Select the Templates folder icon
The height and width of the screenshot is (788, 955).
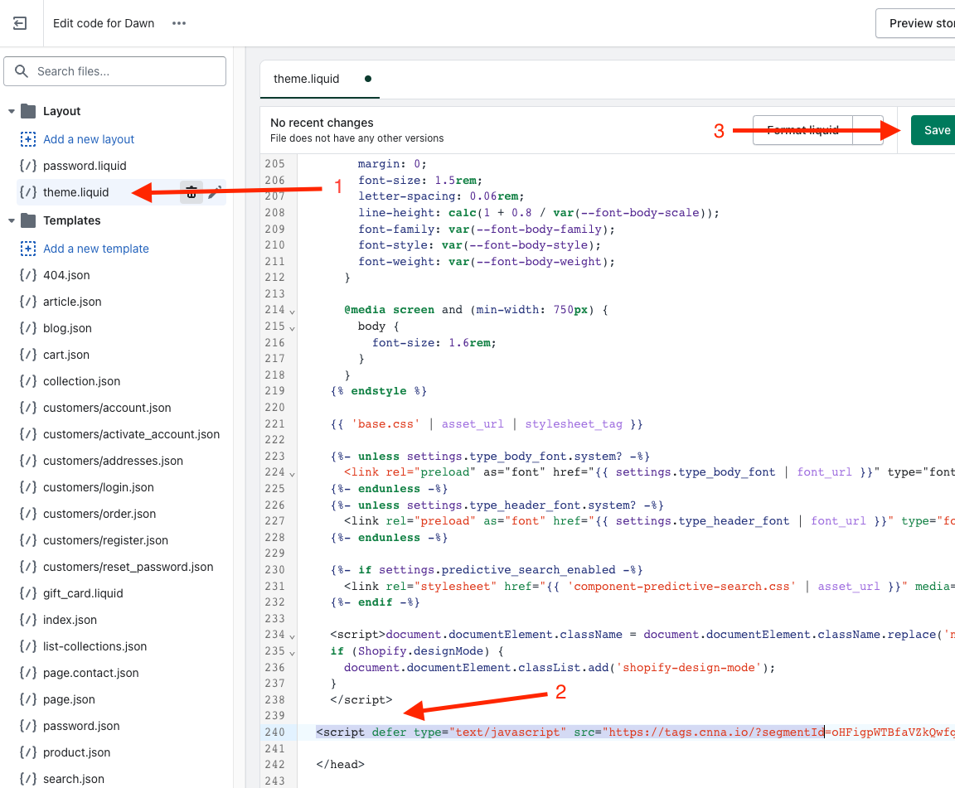(28, 220)
